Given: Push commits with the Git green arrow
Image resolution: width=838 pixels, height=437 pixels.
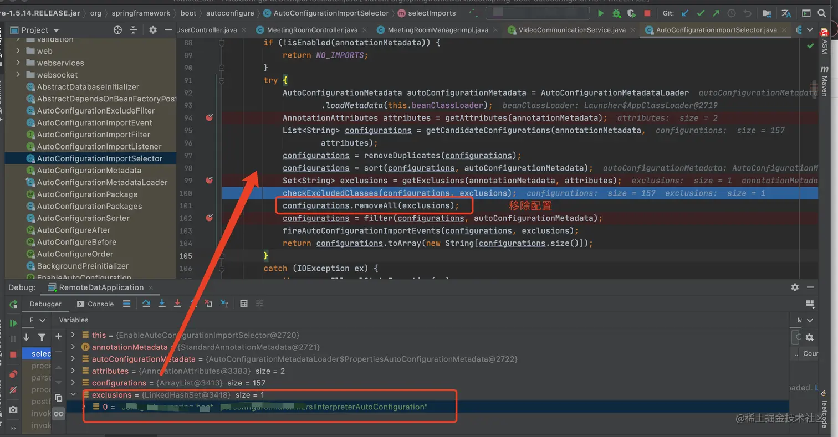Looking at the screenshot, I should pyautogui.click(x=716, y=13).
